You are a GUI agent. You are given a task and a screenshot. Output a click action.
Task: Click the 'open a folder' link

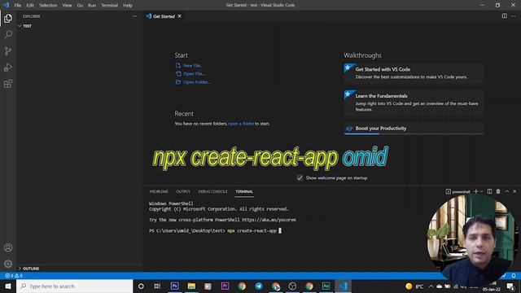pos(241,124)
